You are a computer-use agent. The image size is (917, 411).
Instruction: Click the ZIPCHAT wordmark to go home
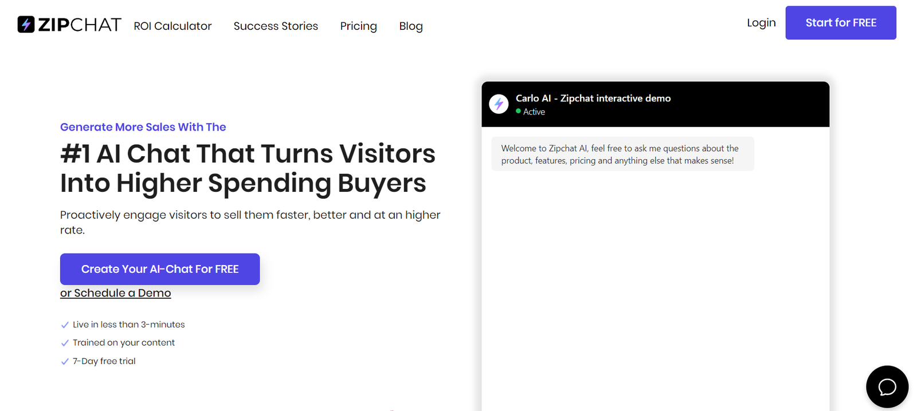(x=80, y=25)
